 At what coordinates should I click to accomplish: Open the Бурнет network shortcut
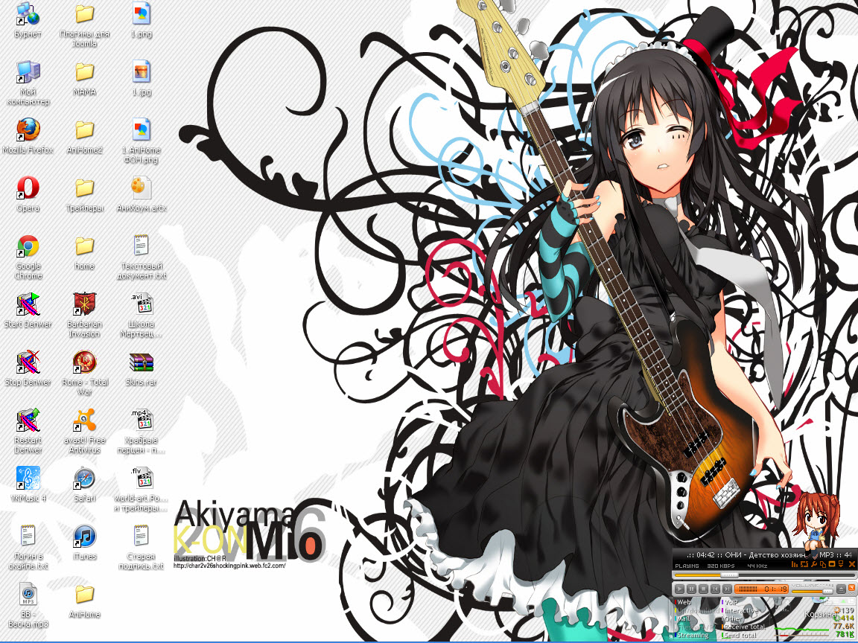28,20
